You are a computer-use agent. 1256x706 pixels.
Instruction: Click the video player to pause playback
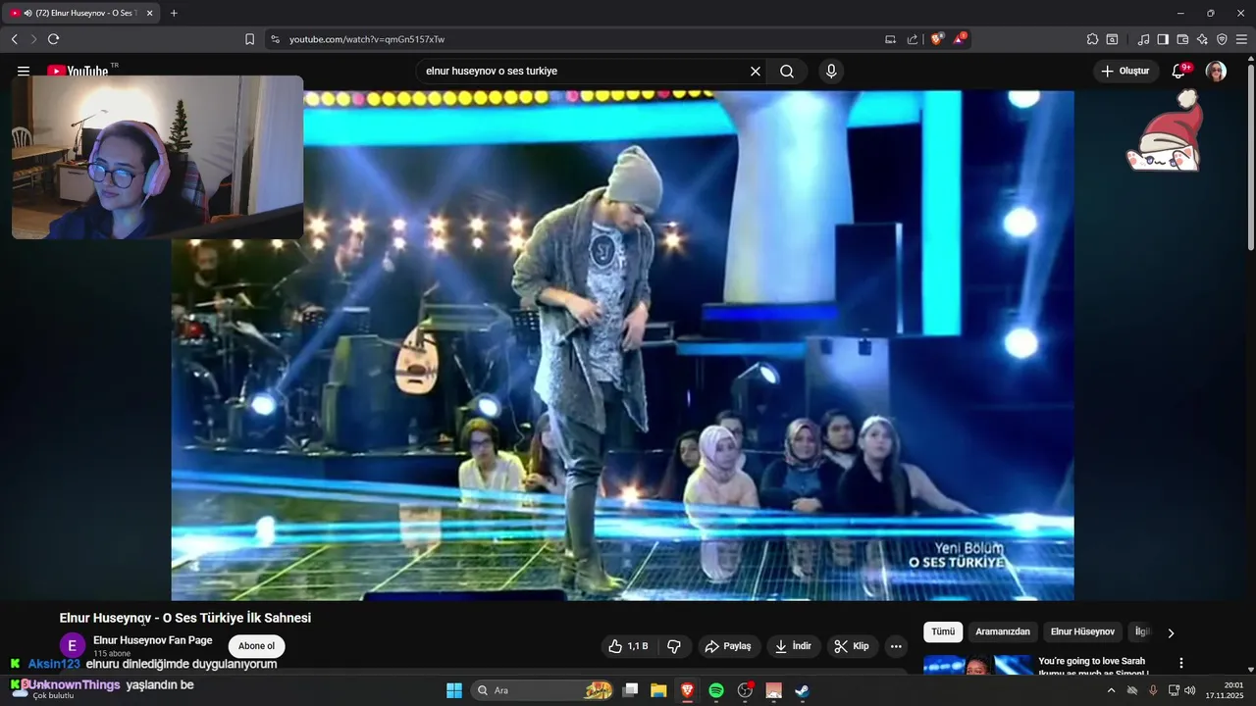click(x=622, y=345)
